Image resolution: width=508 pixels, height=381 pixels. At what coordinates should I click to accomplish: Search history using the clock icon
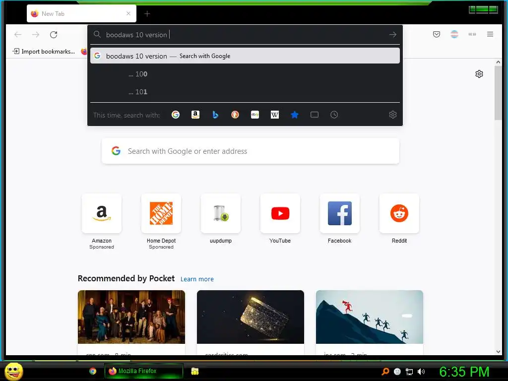click(334, 115)
